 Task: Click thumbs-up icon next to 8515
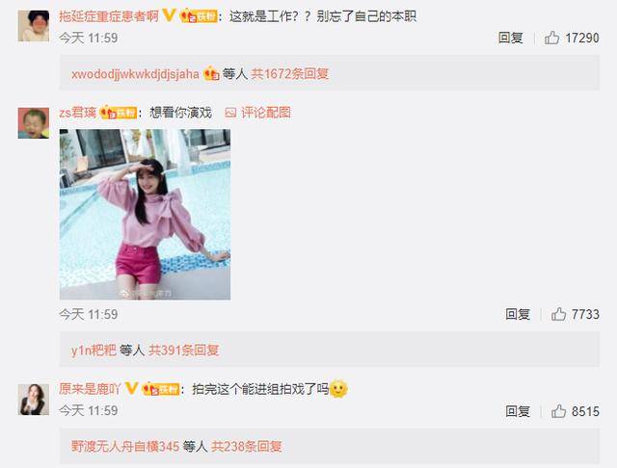[x=558, y=411]
